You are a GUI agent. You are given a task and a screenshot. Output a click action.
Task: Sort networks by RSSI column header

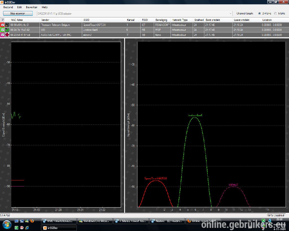click(x=145, y=20)
